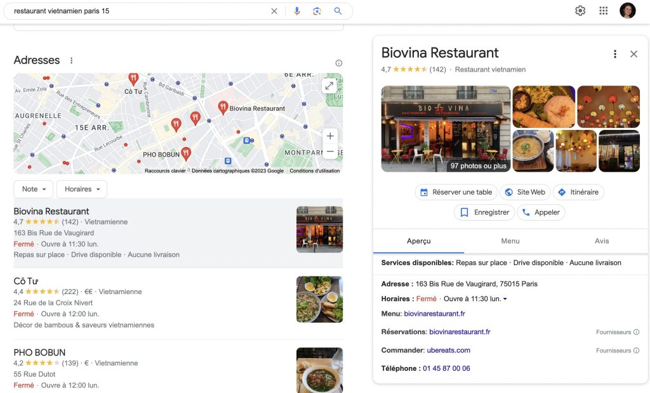The height and width of the screenshot is (393, 650).
Task: Open Biovina storefront photo with 97 photos label
Action: 446,129
